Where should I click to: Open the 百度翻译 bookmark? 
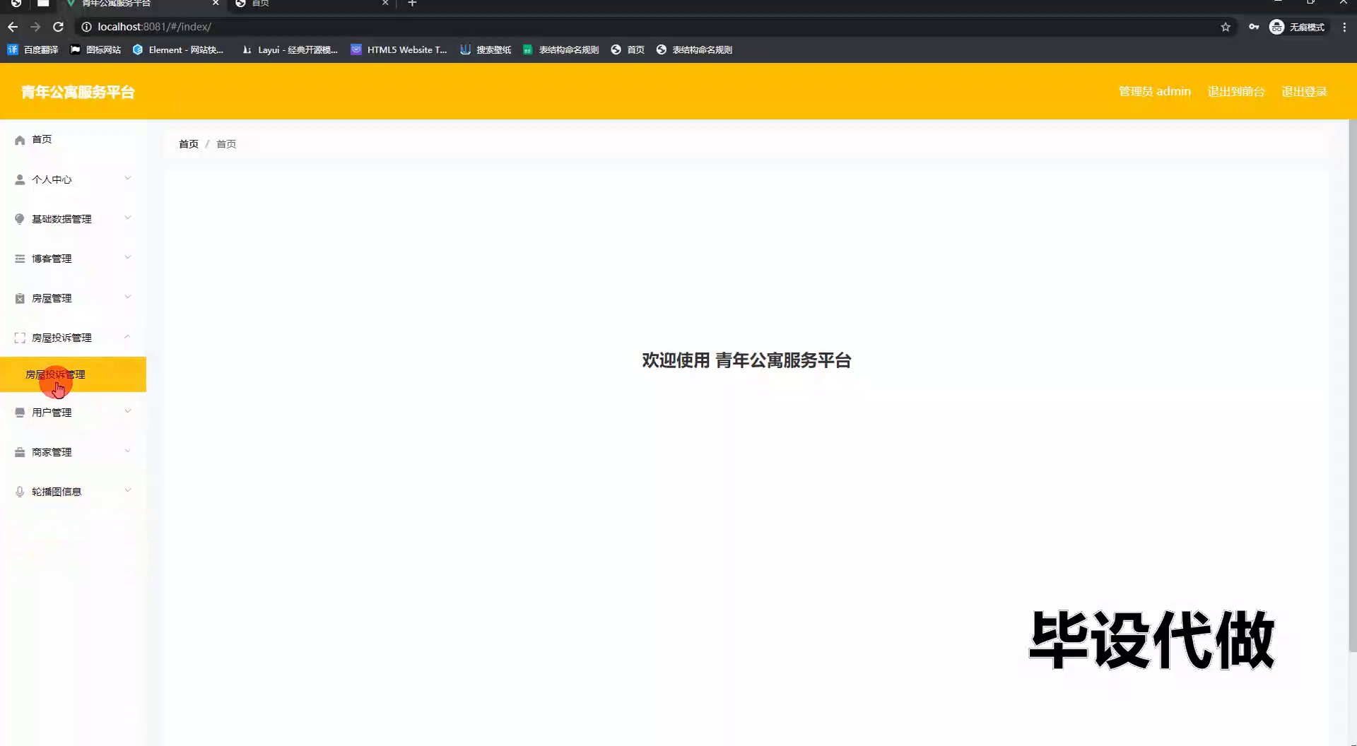(x=33, y=50)
